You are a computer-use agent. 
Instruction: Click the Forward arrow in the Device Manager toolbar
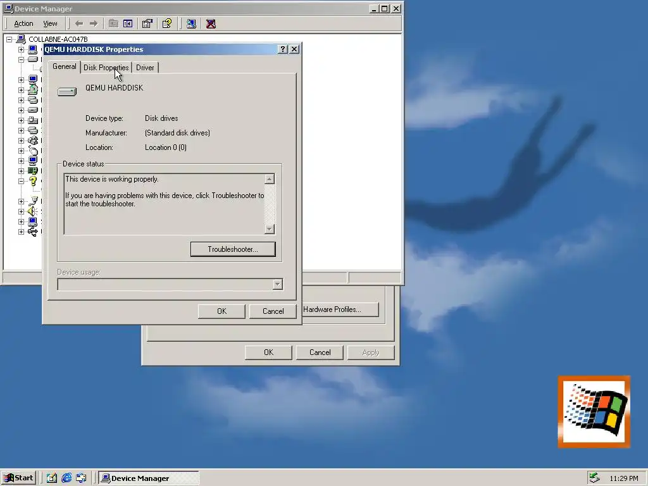tap(94, 23)
